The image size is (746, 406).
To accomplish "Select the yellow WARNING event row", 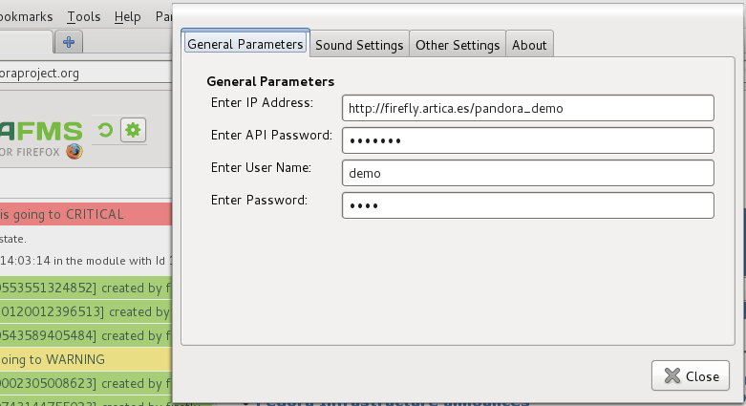I will [x=86, y=359].
